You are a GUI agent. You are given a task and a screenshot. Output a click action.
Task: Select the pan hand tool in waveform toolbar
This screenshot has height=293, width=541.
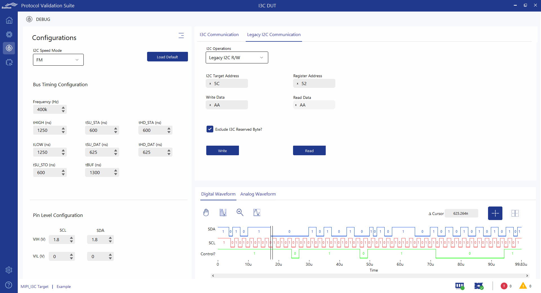[206, 212]
